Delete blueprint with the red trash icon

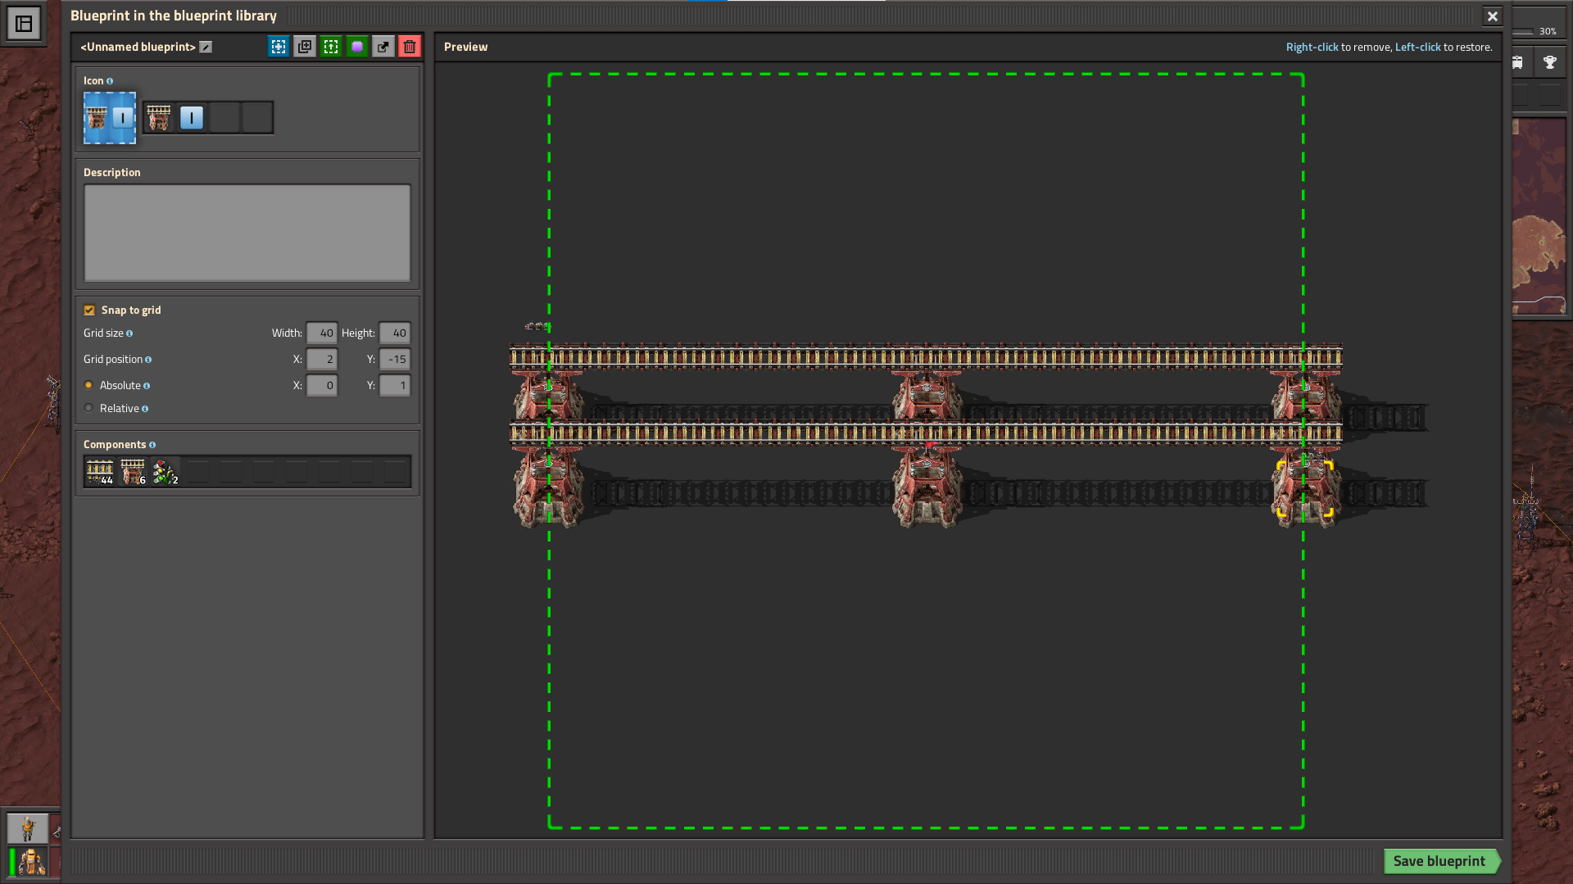pos(410,47)
